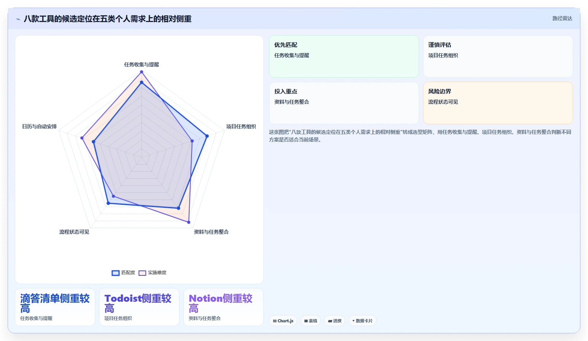Open the 谨慎评估 card
This screenshot has height=341, width=588.
click(498, 56)
